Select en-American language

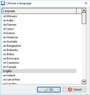(x=39, y=37)
